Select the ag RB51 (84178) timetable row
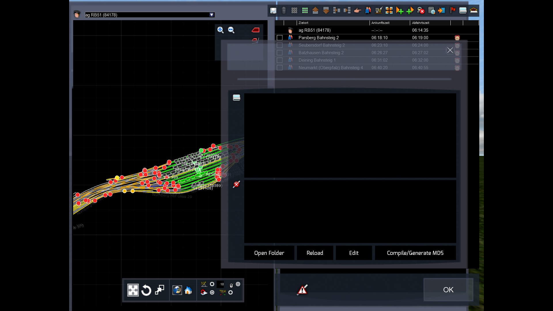This screenshot has width=553, height=311. (x=315, y=30)
